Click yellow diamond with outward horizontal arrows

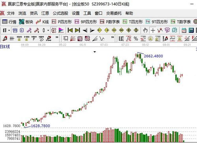[x=114, y=30]
